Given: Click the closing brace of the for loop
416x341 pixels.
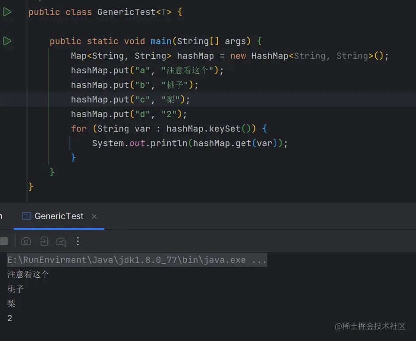Looking at the screenshot, I should [73, 158].
